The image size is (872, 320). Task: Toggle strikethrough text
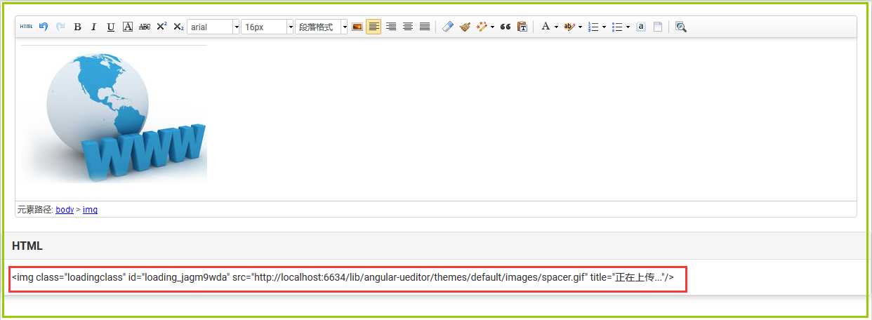[x=145, y=27]
